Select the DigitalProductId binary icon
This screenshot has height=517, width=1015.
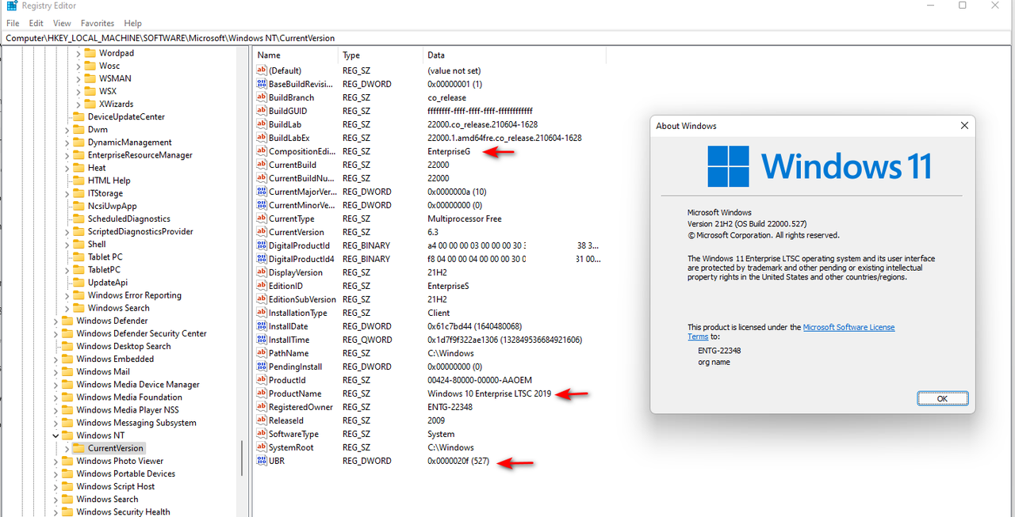point(262,245)
